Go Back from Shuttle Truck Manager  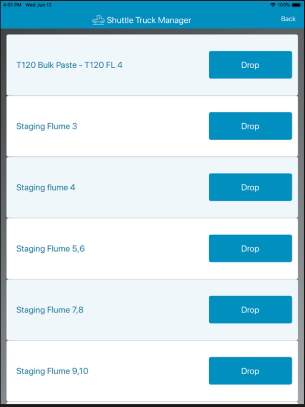[x=288, y=19]
